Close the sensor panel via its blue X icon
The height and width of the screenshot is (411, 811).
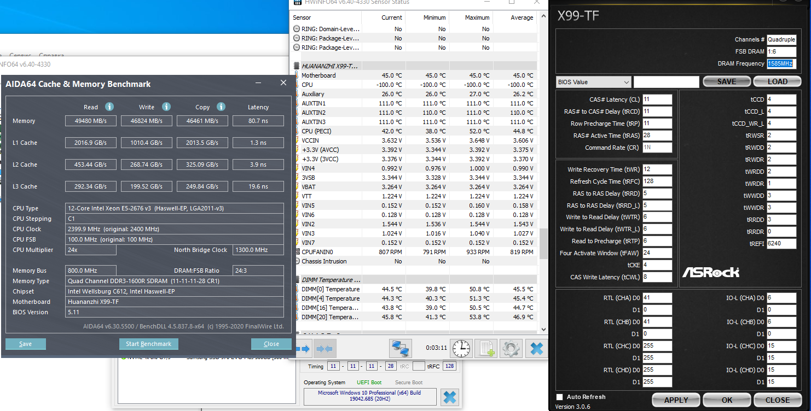[537, 348]
